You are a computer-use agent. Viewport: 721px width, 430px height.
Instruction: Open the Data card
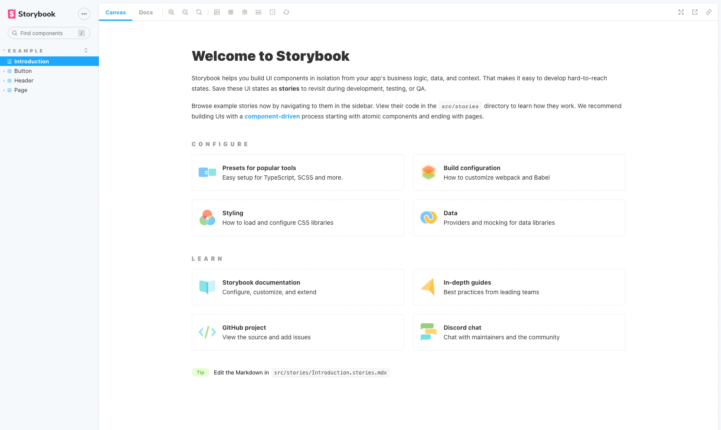[519, 218]
